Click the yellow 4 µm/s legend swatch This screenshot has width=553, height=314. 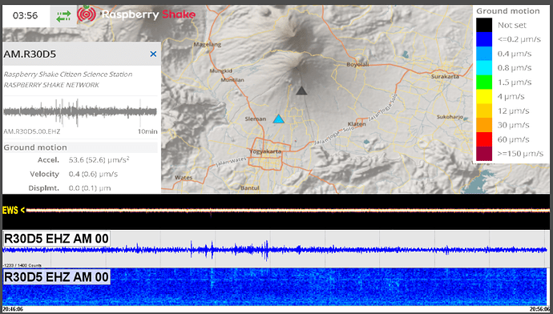click(484, 96)
